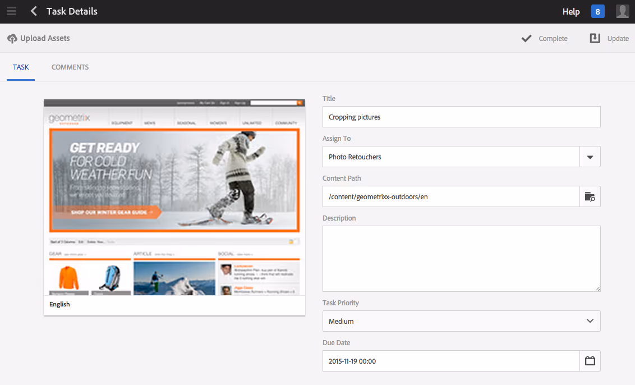Click the Help link
The height and width of the screenshot is (385, 635).
coord(571,11)
